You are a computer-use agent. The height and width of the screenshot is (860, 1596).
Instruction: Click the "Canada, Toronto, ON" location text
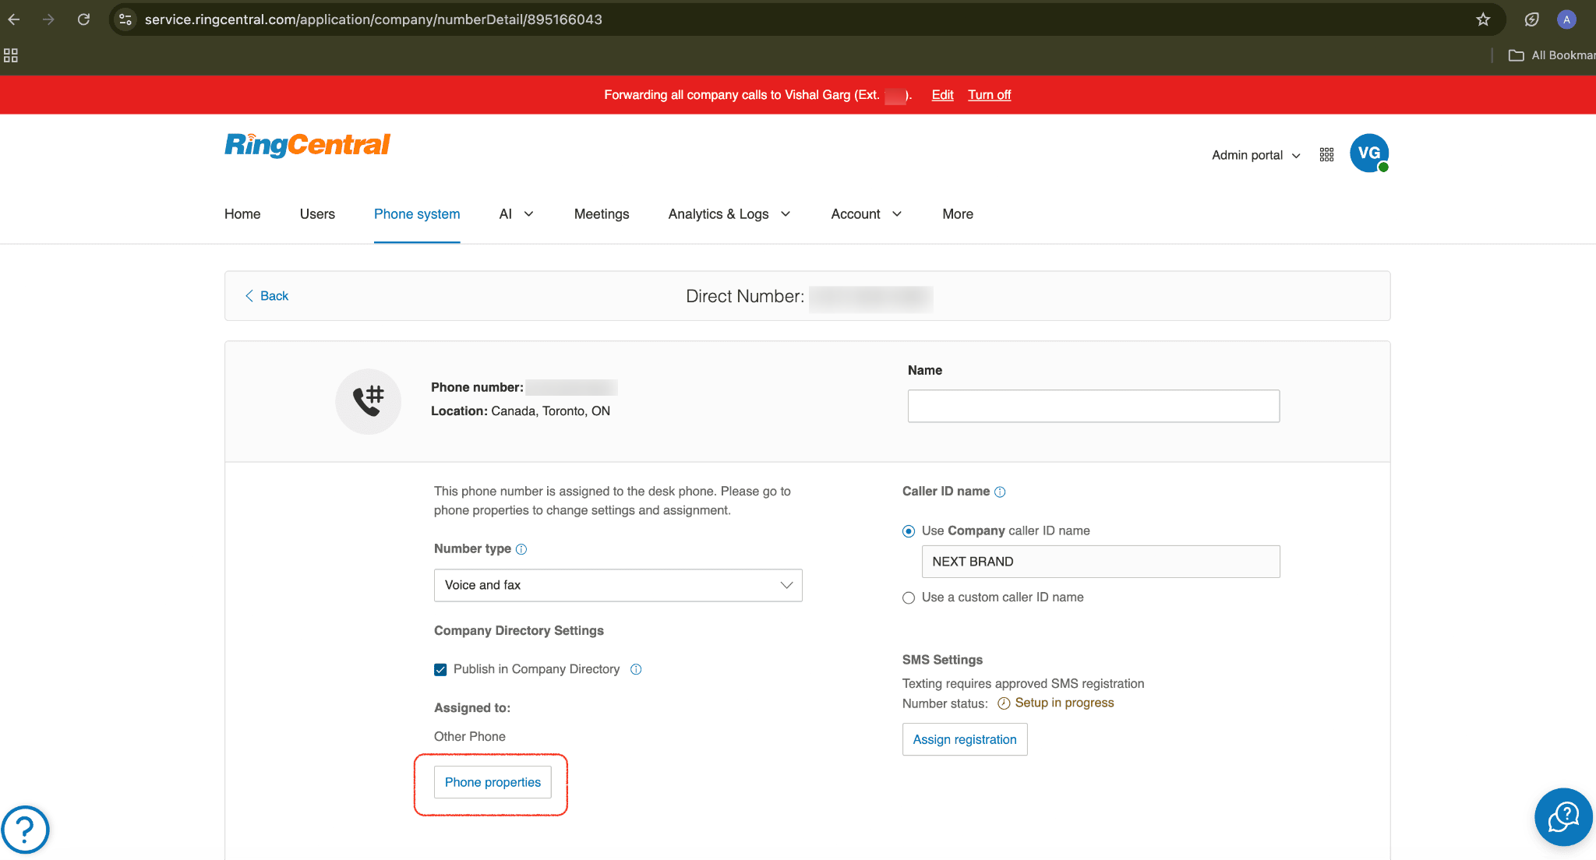point(550,411)
